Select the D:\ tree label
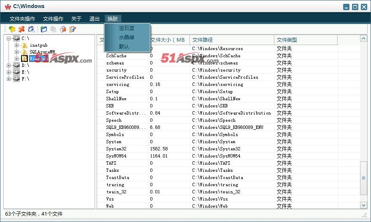 tap(25, 65)
